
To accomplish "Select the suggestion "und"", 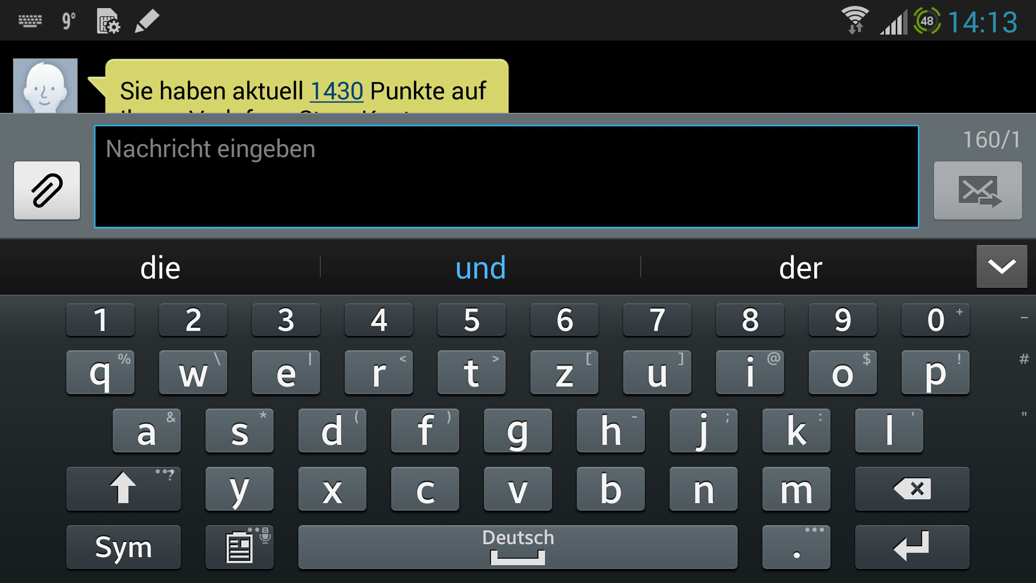I will pyautogui.click(x=480, y=268).
